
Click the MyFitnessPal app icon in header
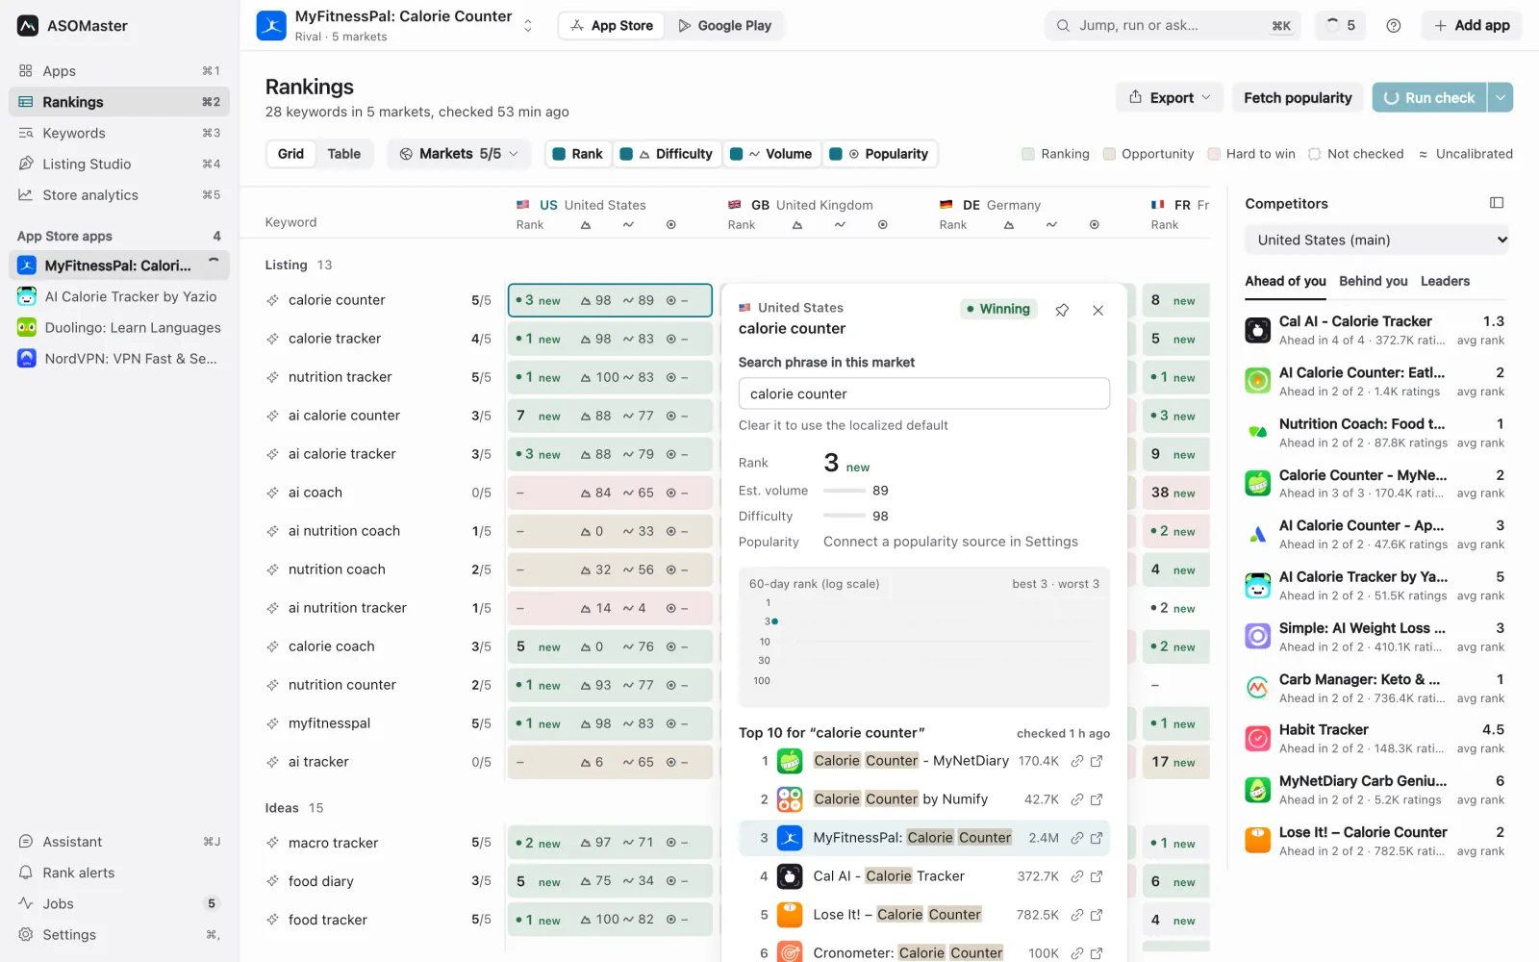271,26
